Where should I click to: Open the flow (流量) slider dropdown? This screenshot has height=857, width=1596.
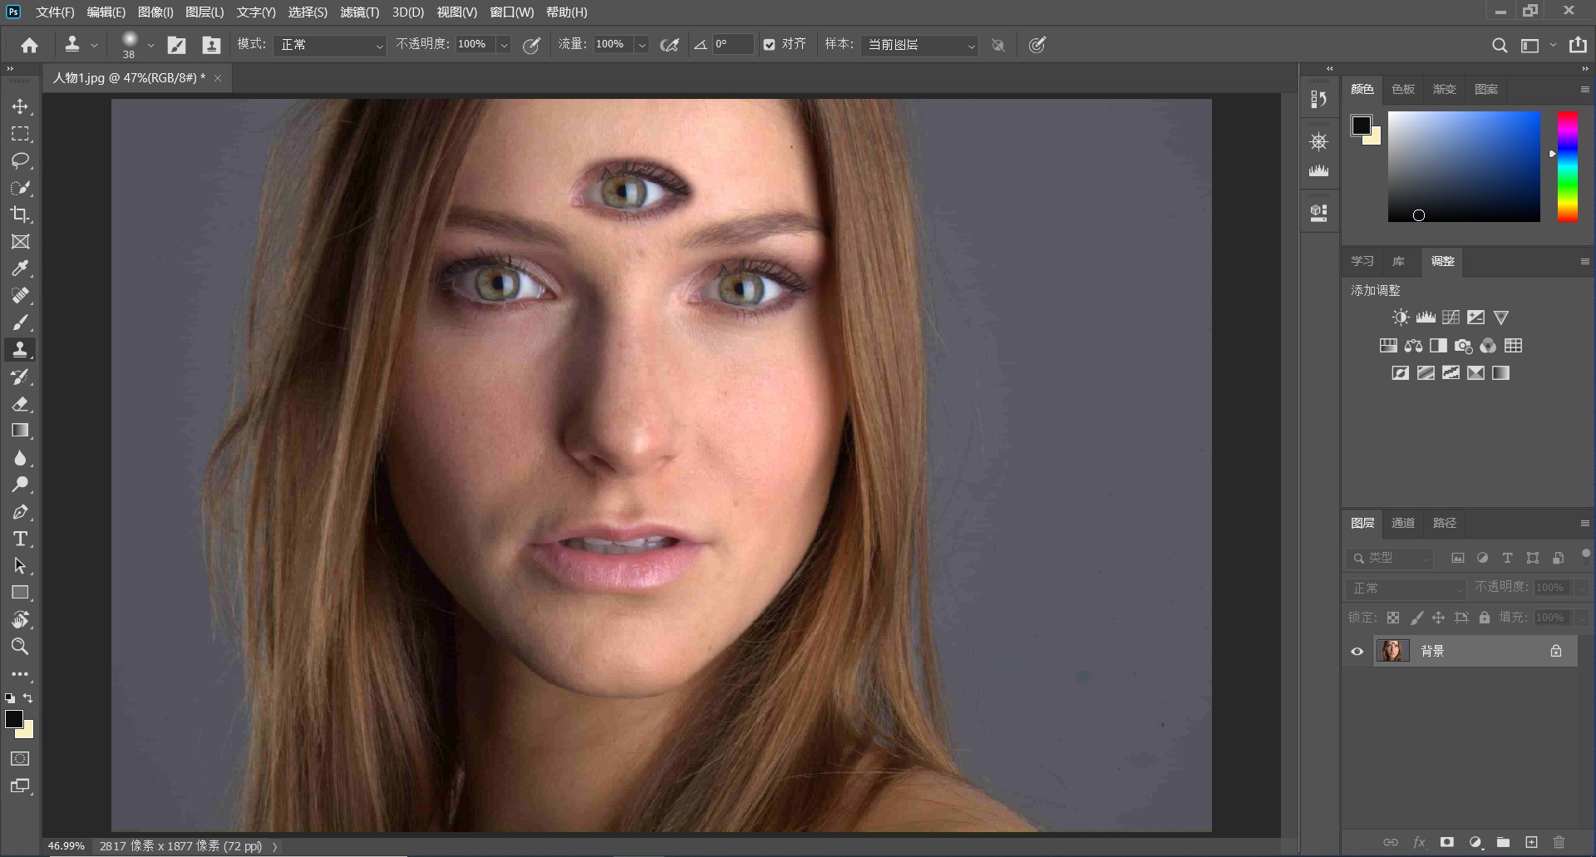tap(642, 45)
